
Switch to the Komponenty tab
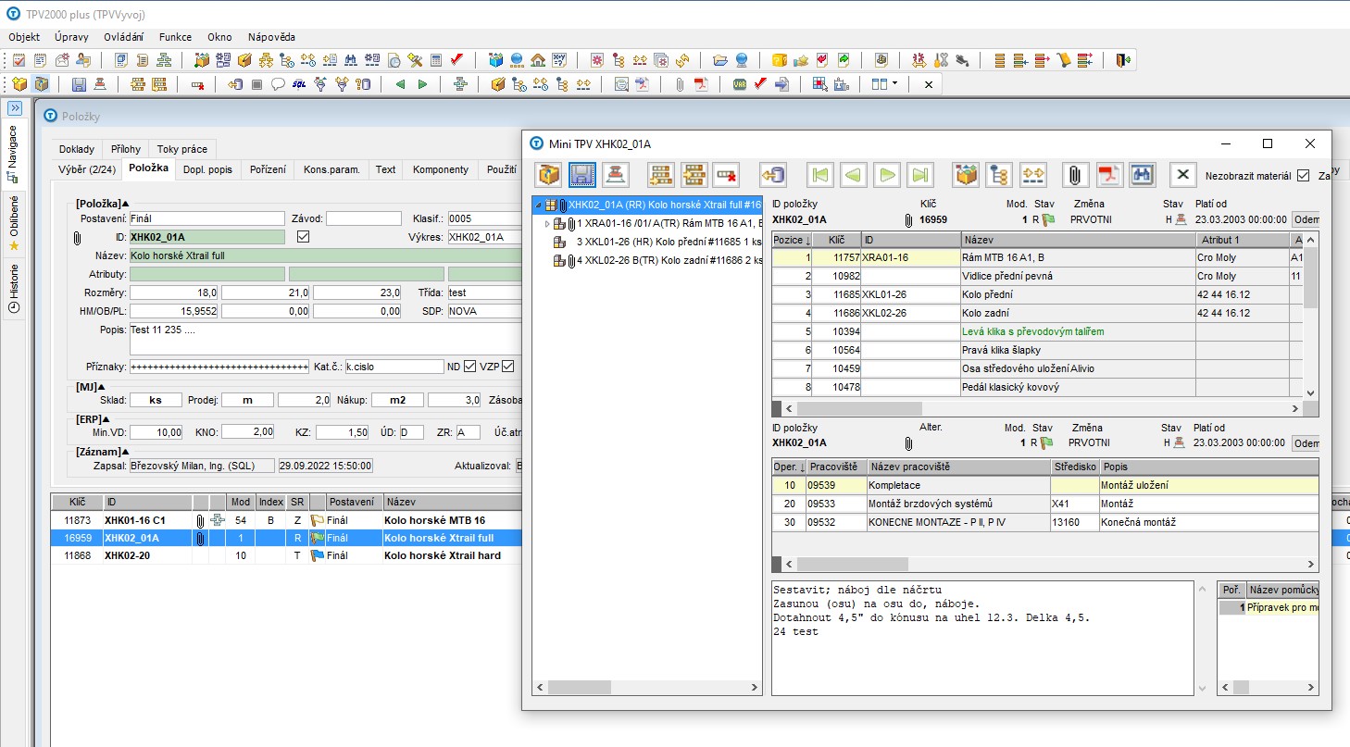pyautogui.click(x=441, y=169)
